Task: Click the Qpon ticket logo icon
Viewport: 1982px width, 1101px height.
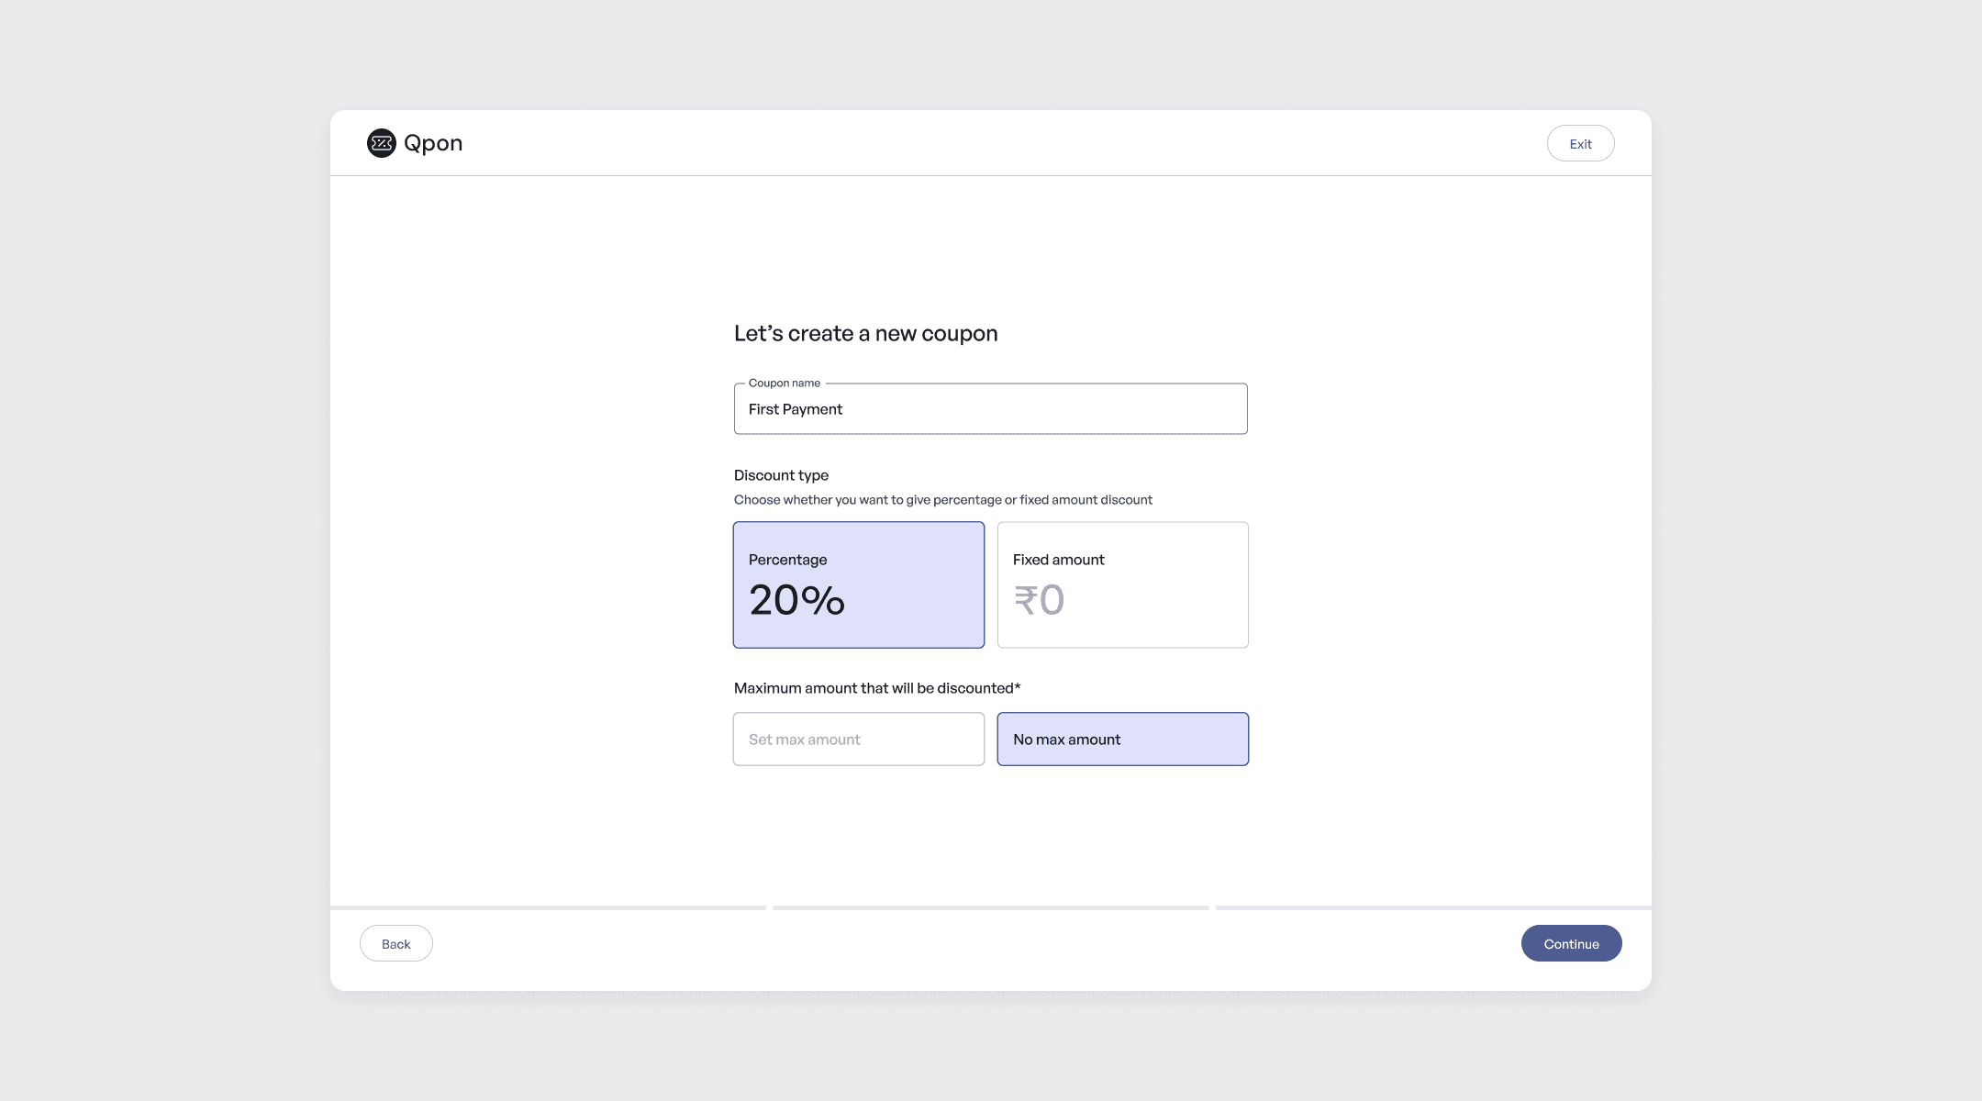Action: [381, 143]
